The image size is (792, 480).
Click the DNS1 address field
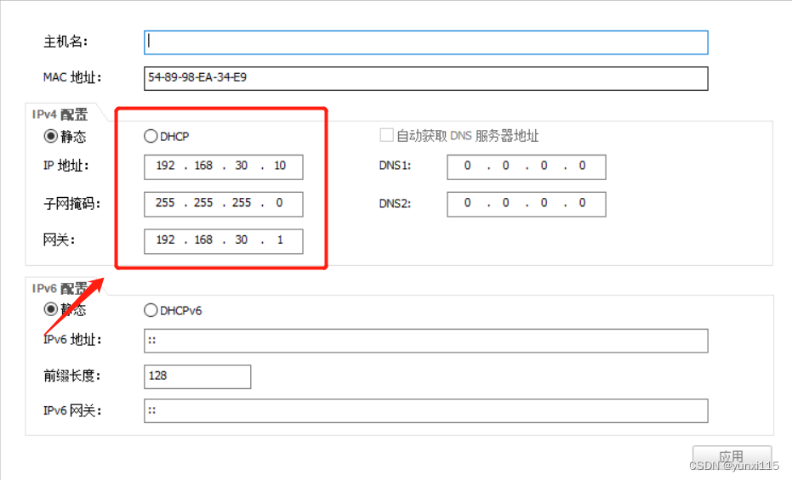click(x=527, y=167)
